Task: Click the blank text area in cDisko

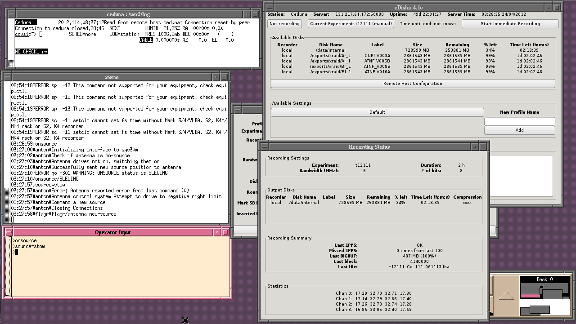Action: coord(521,178)
